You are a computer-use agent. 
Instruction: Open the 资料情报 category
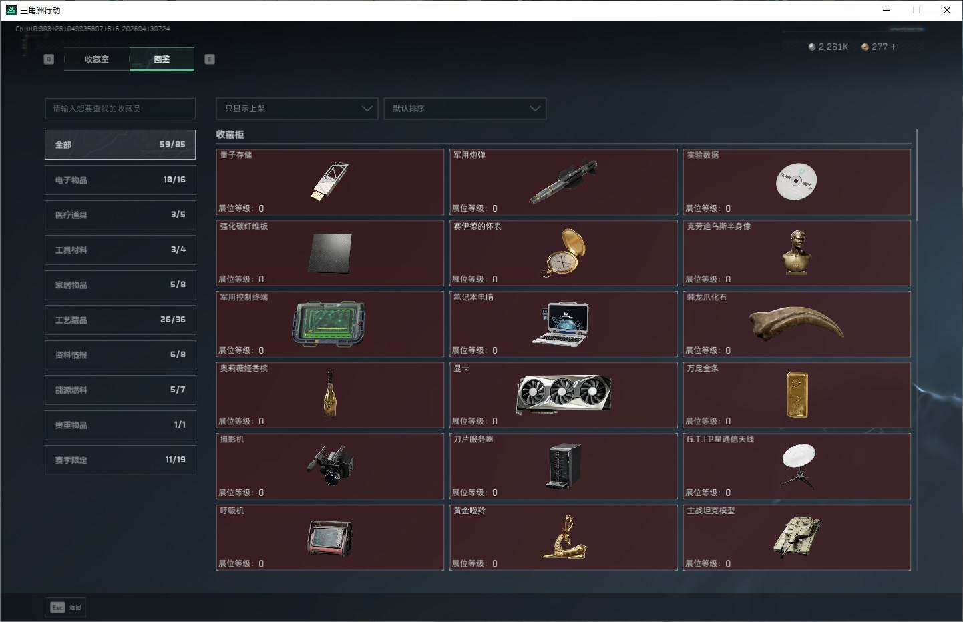(x=120, y=355)
